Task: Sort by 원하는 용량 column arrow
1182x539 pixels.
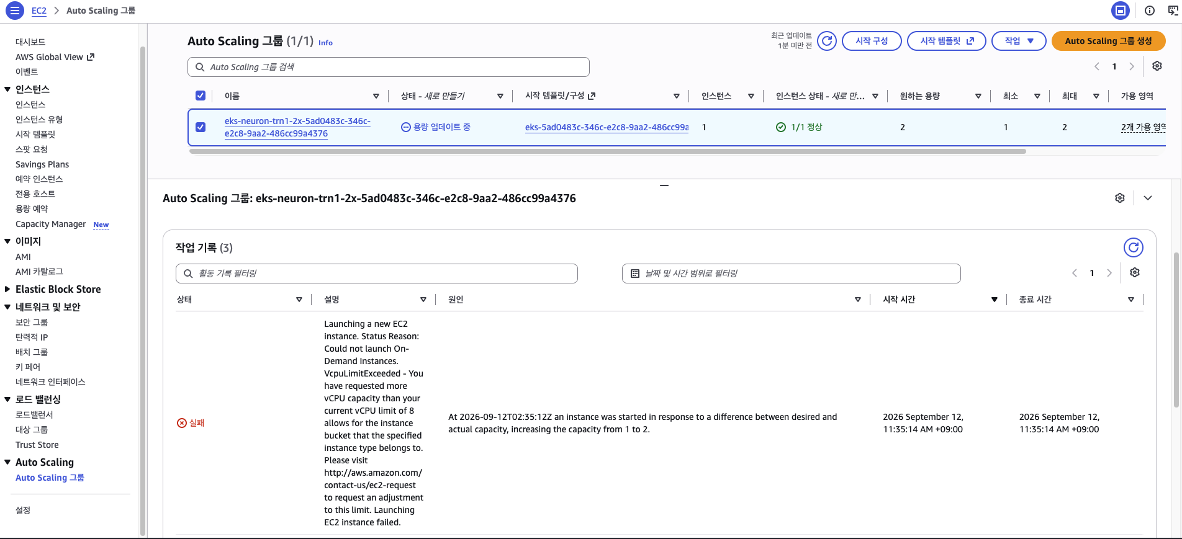Action: click(x=978, y=96)
